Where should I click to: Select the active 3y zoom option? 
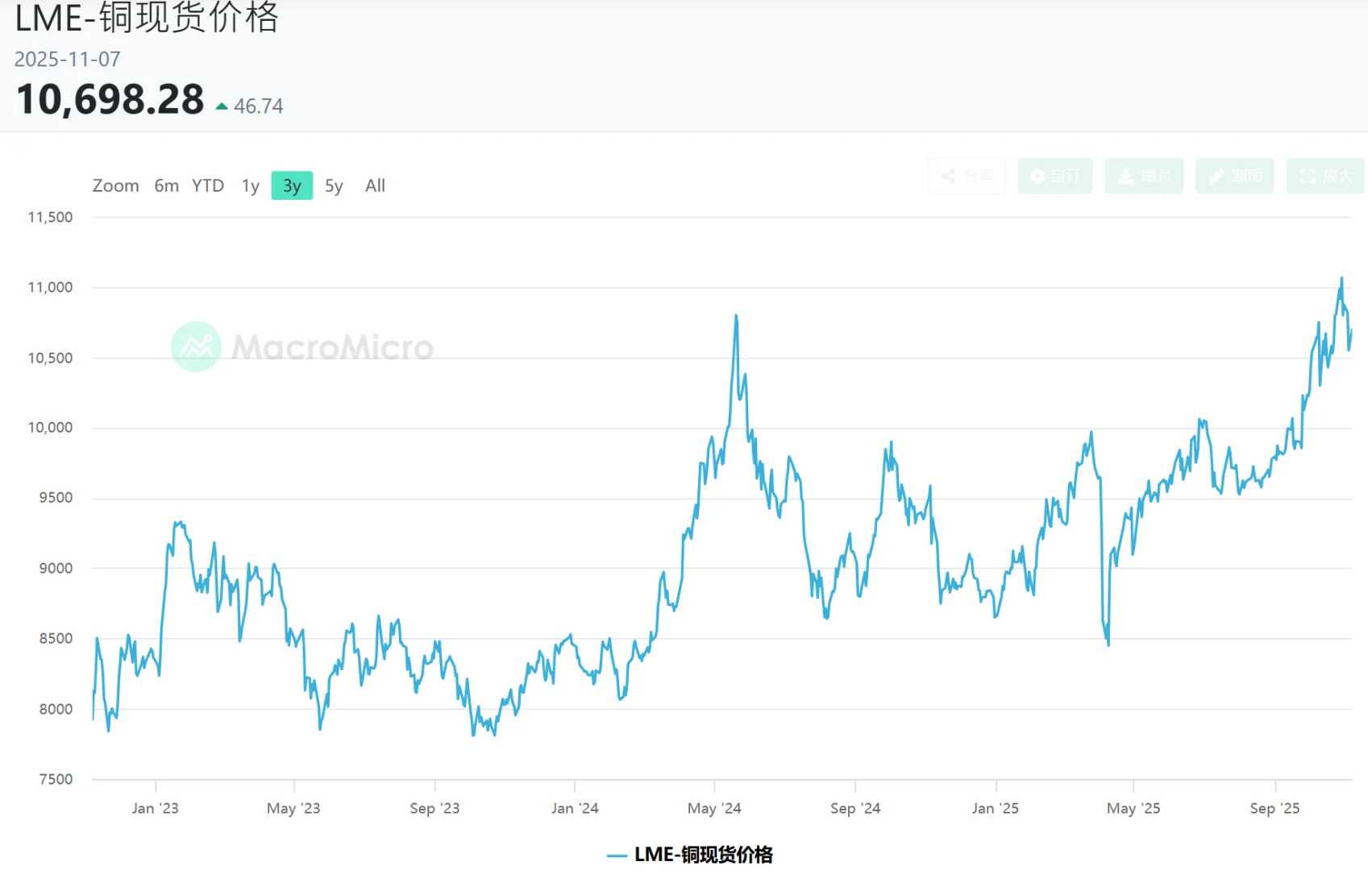pyautogui.click(x=292, y=186)
